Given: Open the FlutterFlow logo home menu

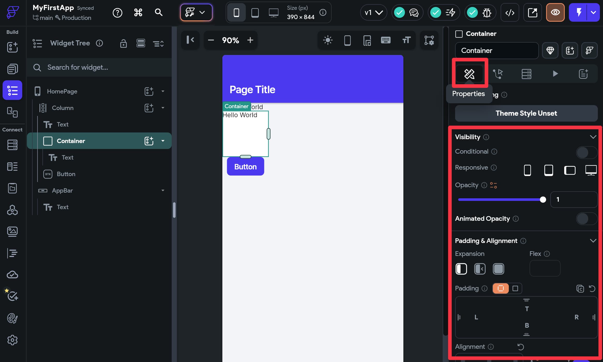Looking at the screenshot, I should (12, 12).
